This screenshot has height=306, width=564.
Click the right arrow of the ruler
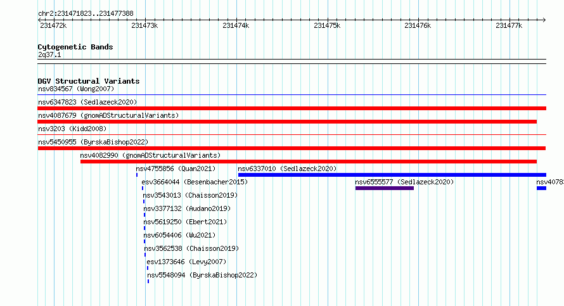click(544, 20)
